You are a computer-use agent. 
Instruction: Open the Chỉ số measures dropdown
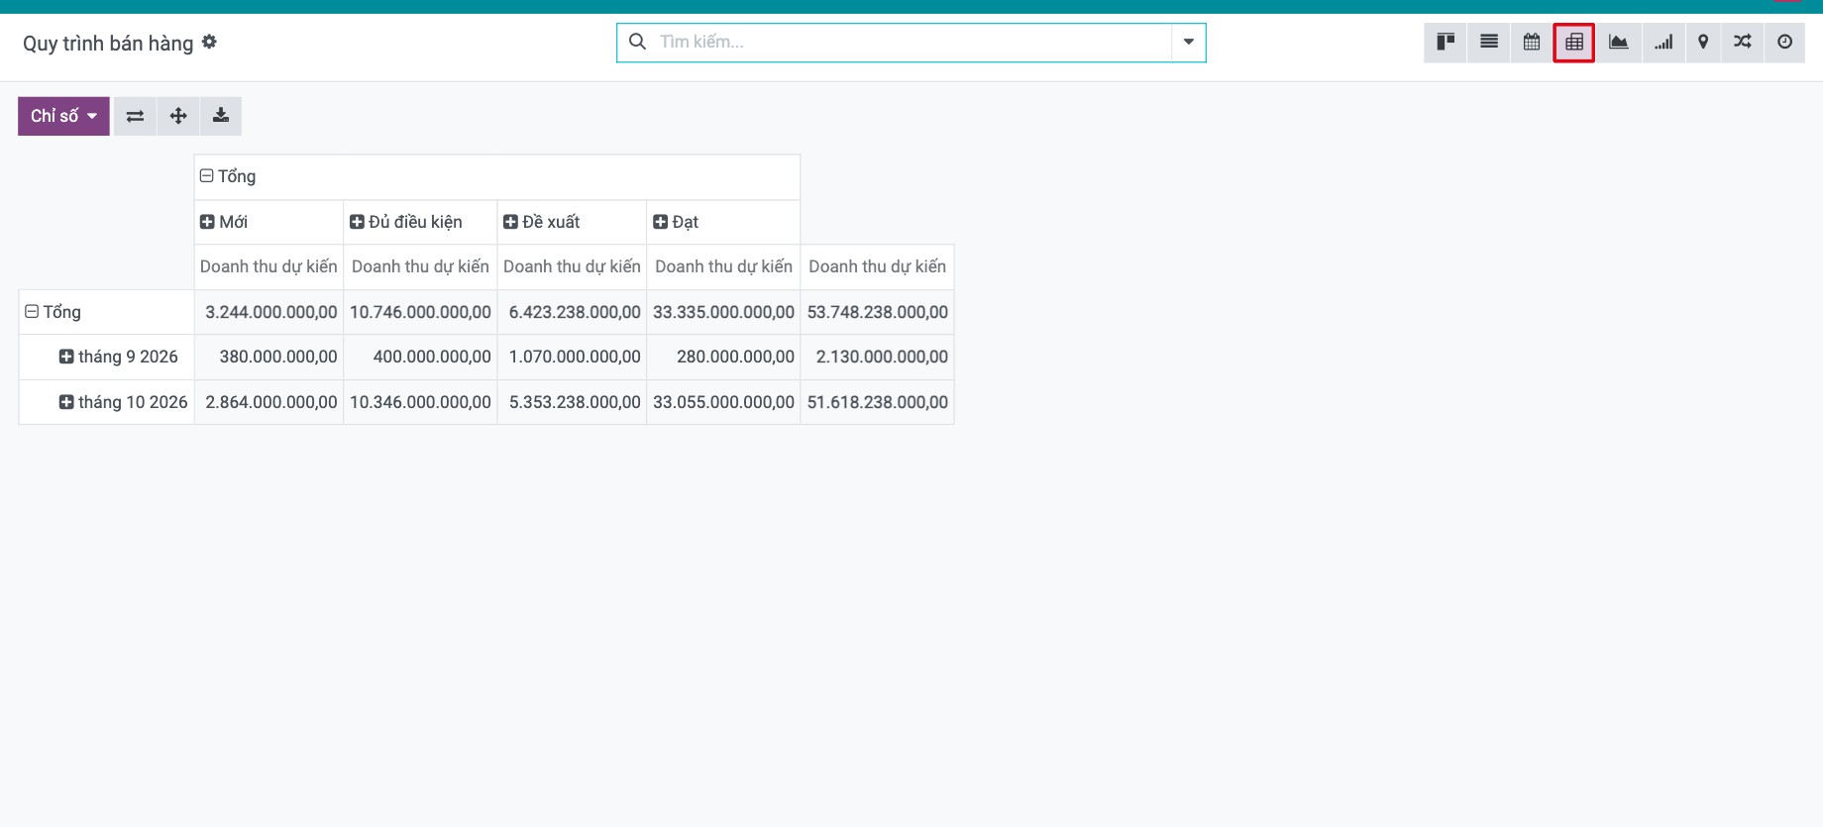[63, 116]
